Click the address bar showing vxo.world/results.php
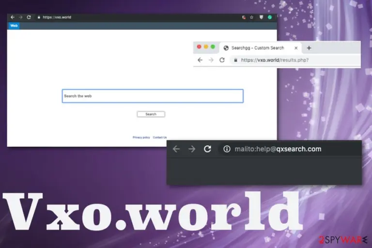 click(295, 60)
